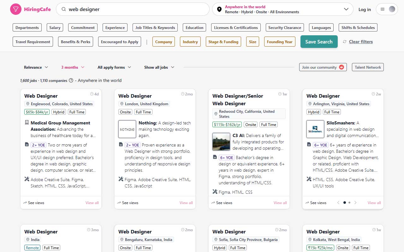This screenshot has height=252, width=404.
Task: Click the user avatar circle
Action: 392,9
